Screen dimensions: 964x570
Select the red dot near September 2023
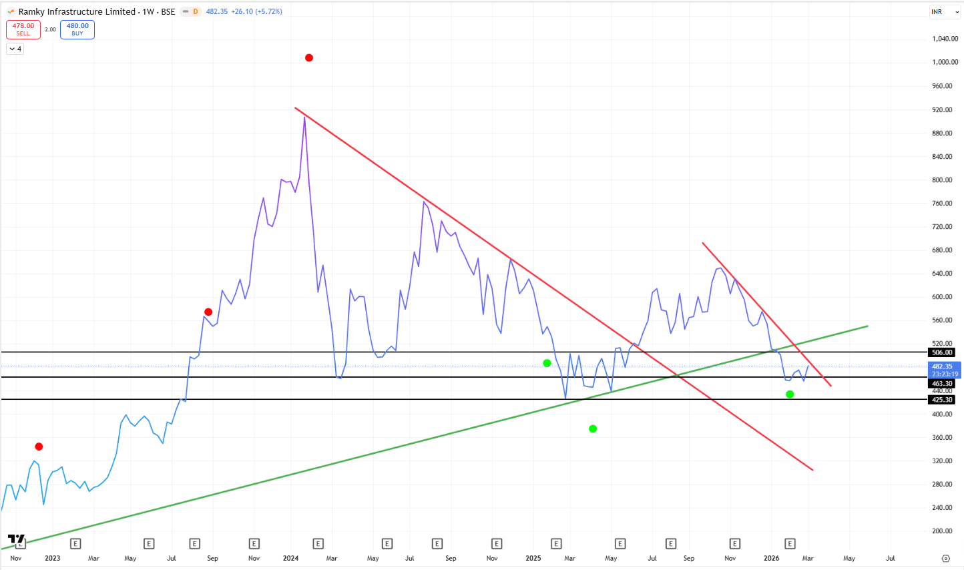pyautogui.click(x=208, y=312)
